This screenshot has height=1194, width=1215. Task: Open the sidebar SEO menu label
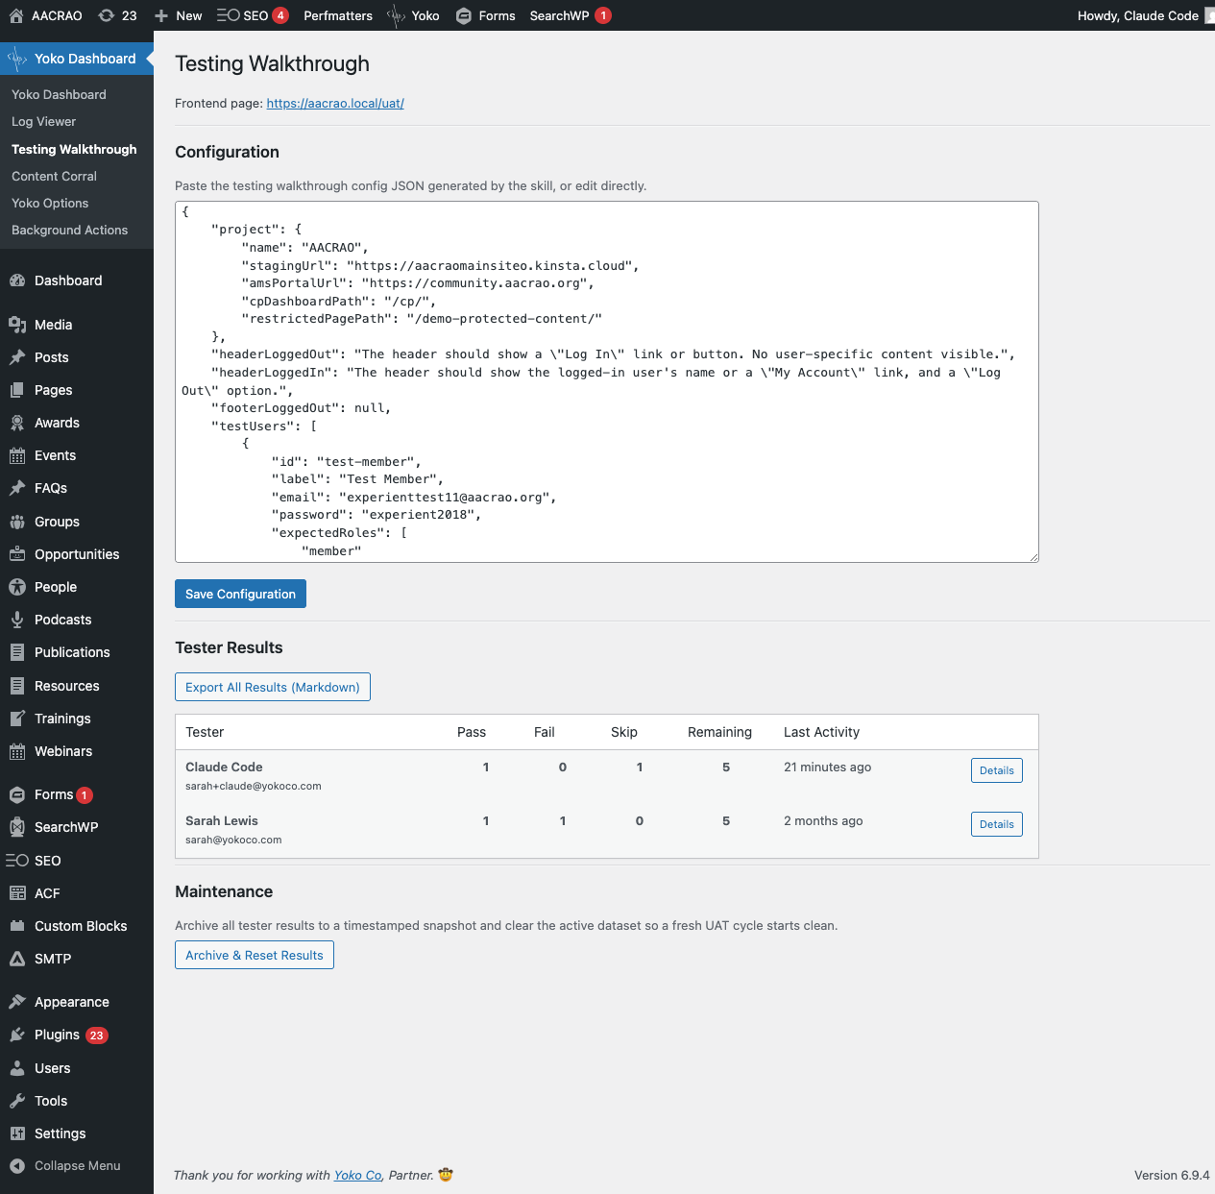48,861
